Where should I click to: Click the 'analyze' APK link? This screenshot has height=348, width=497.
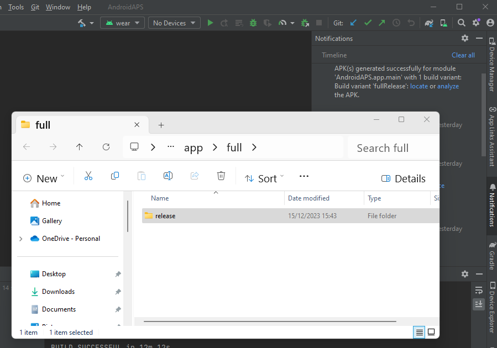click(x=448, y=86)
